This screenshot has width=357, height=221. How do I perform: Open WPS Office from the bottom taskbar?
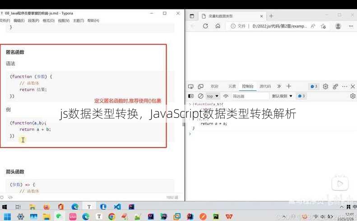[229, 216]
